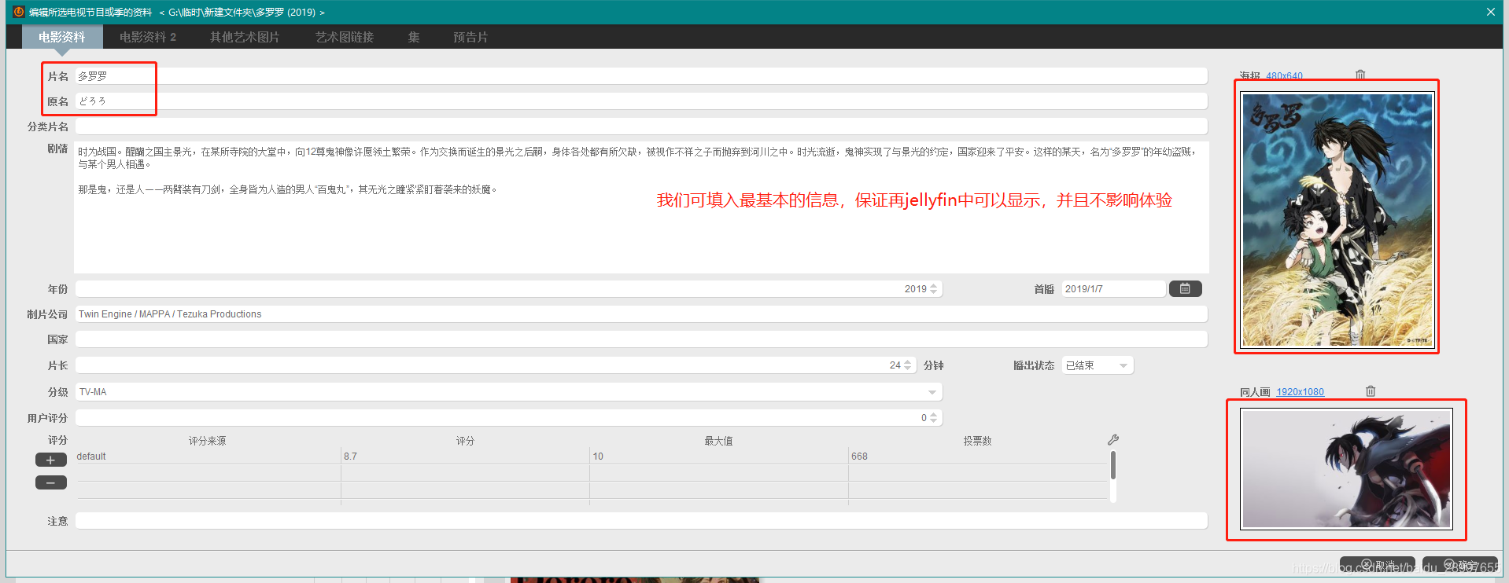Screen dimensions: 1509x583
Task: Open the 集 episodes tab
Action: pos(414,37)
